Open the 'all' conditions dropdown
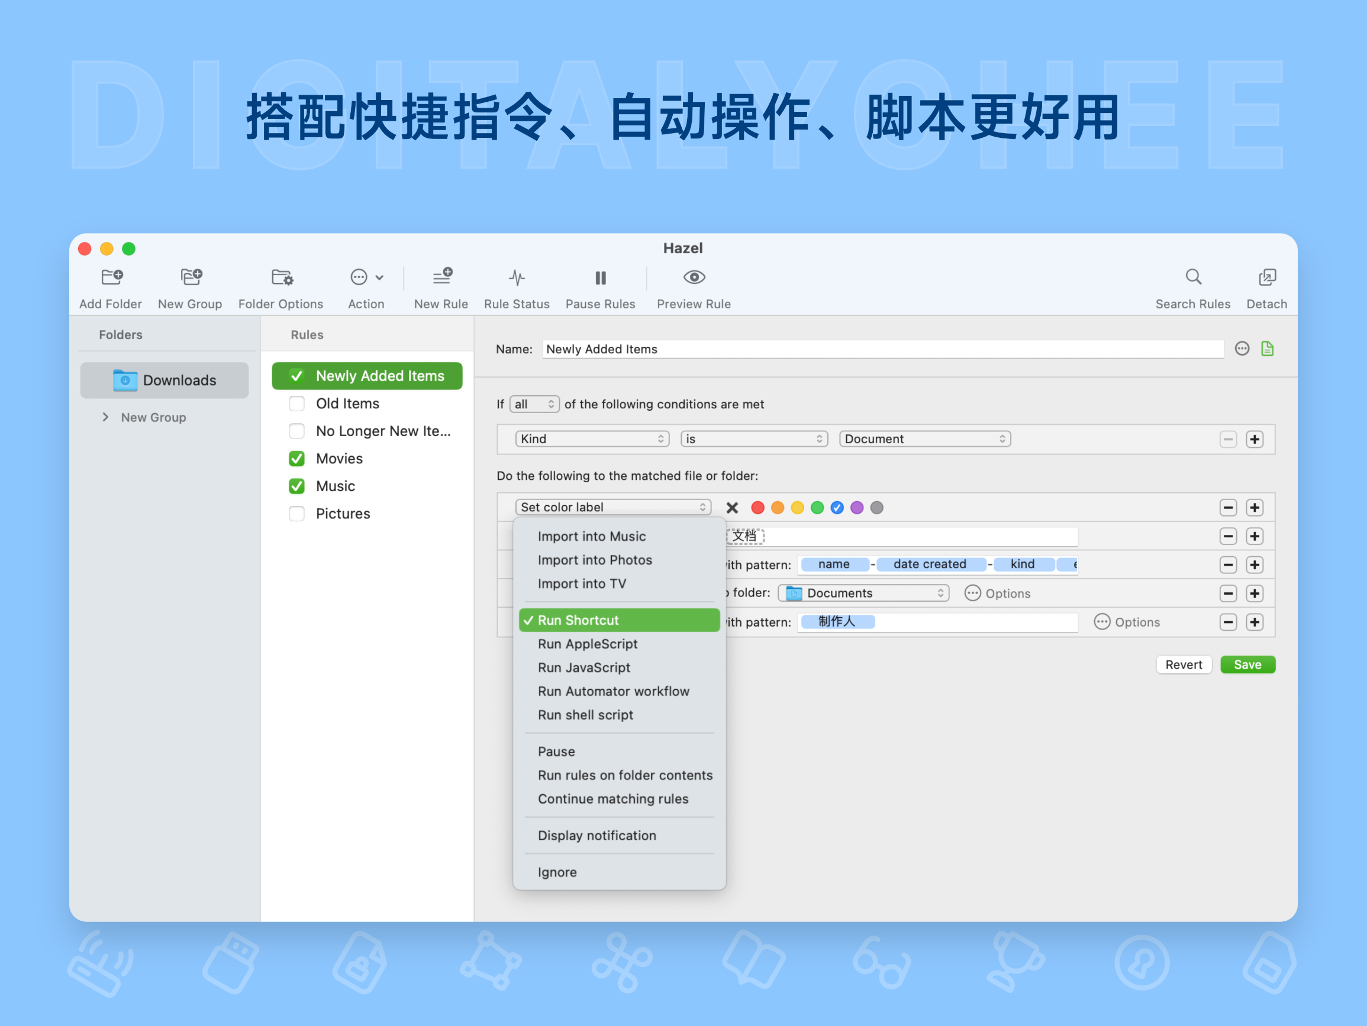The height and width of the screenshot is (1026, 1367). click(534, 404)
